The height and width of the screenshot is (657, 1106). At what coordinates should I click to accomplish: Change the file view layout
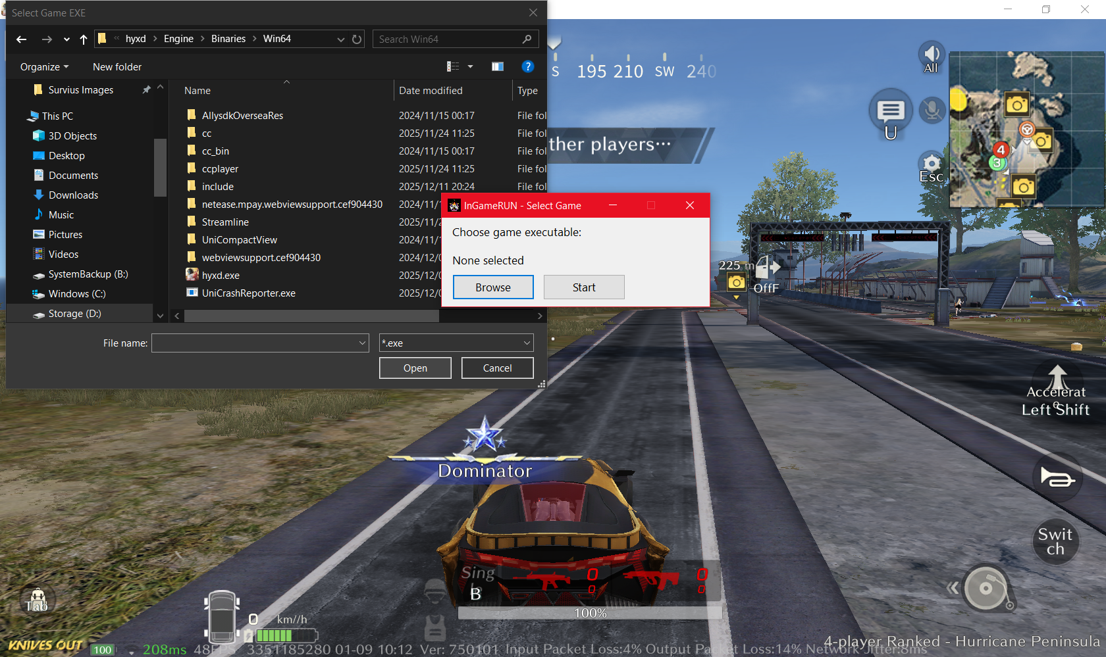tap(453, 66)
